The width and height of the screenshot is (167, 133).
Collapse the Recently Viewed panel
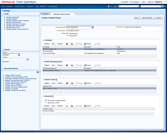[x=3, y=68]
